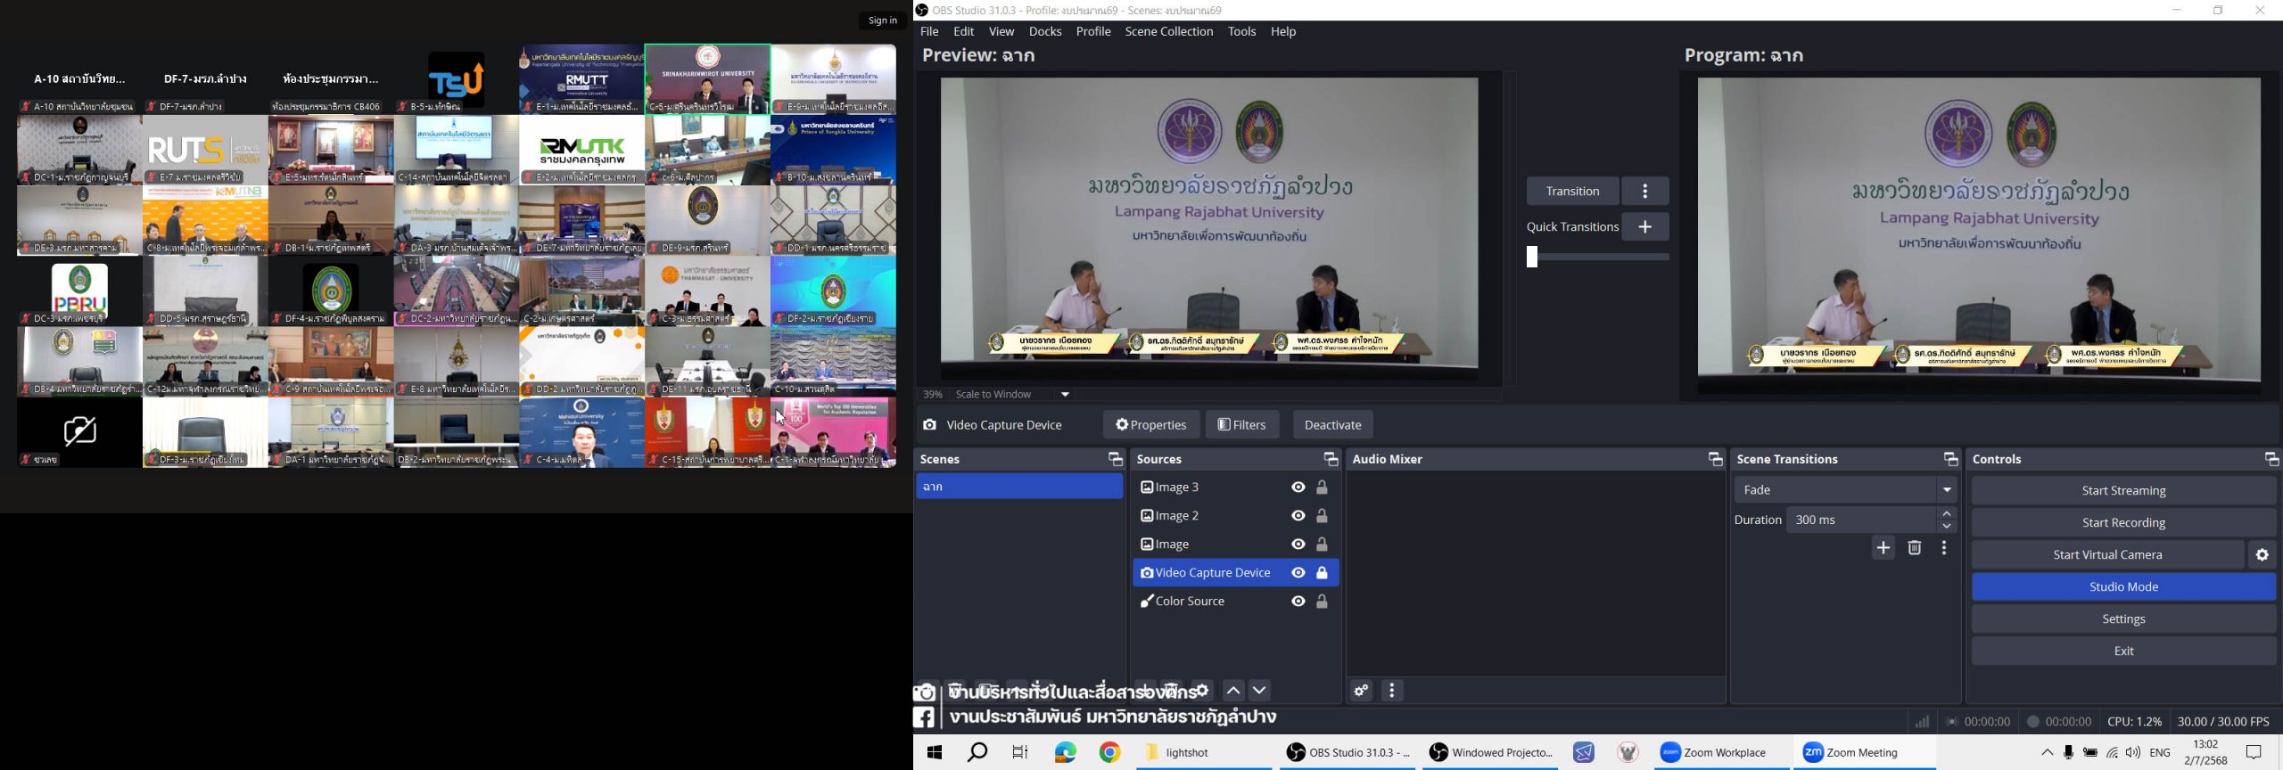Open Windows Start menu
The width and height of the screenshot is (2283, 770).
pyautogui.click(x=935, y=753)
